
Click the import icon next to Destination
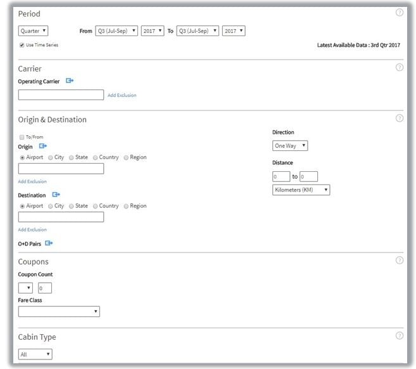click(56, 195)
